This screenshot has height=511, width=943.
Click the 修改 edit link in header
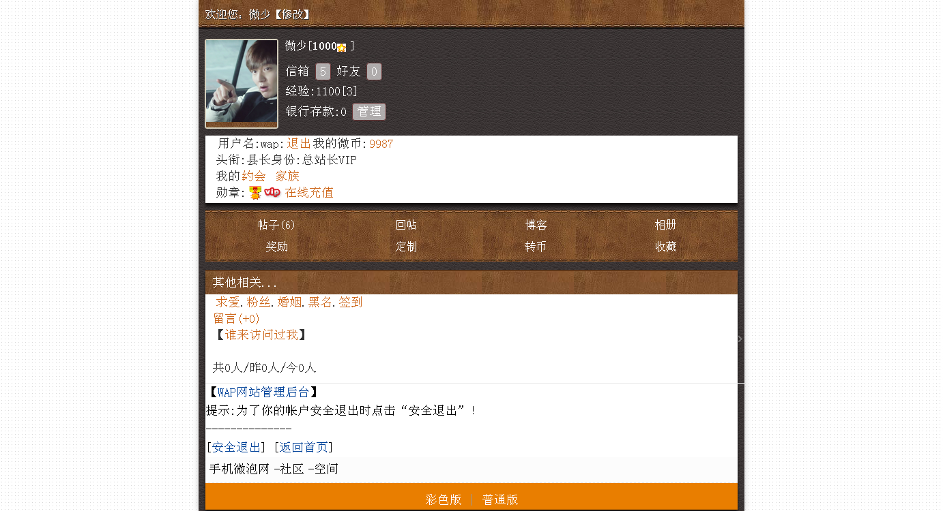(295, 14)
